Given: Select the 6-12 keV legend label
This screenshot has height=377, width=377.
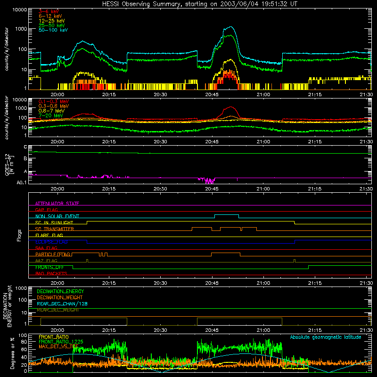Looking at the screenshot, I should 50,16.
